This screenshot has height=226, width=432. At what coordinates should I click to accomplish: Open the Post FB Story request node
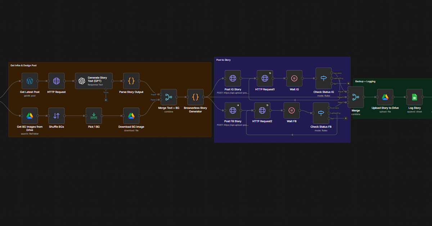click(x=233, y=110)
